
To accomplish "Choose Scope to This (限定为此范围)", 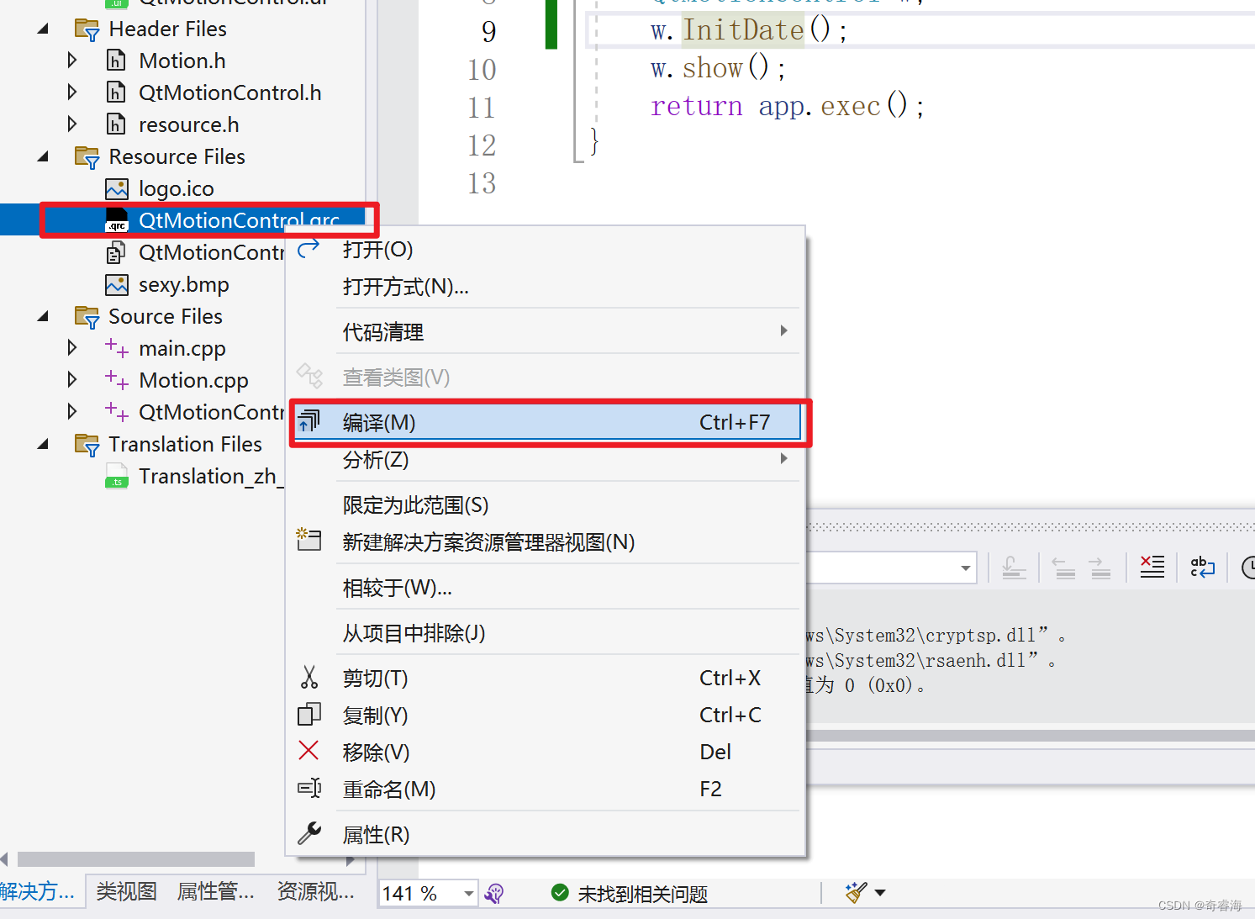I will click(x=546, y=505).
